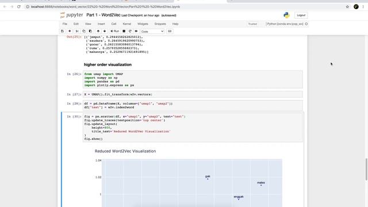This screenshot has width=368, height=207.
Task: Click the In [26] cell prompt
Action: [74, 74]
